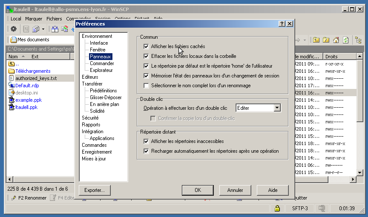
Task: Click disabled 'Confirmer la copie lors d'un double-clic' checkbox
Action: (153, 118)
